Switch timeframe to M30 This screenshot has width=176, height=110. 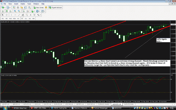pos(14,19)
